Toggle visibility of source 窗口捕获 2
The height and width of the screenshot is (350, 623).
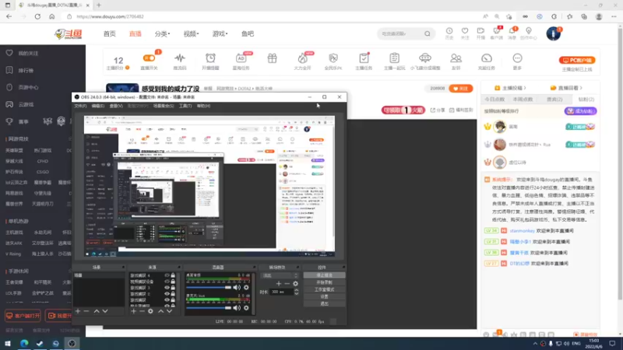[167, 294]
